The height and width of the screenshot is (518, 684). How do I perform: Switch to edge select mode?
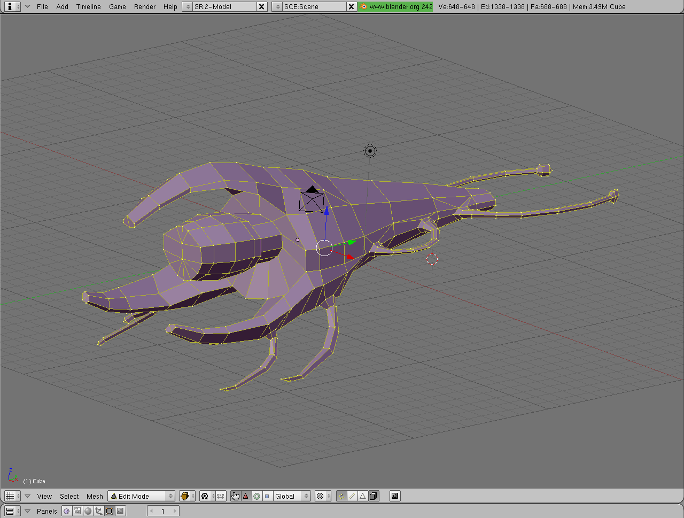[352, 496]
